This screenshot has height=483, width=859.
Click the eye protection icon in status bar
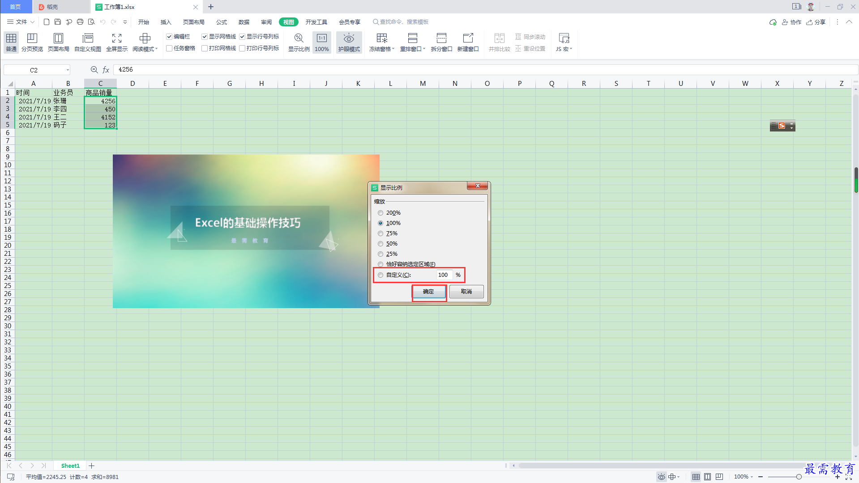(661, 477)
